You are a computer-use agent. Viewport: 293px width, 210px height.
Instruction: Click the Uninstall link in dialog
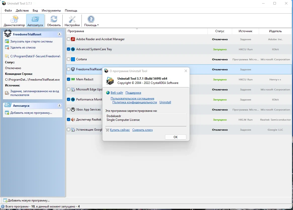[x=165, y=102]
